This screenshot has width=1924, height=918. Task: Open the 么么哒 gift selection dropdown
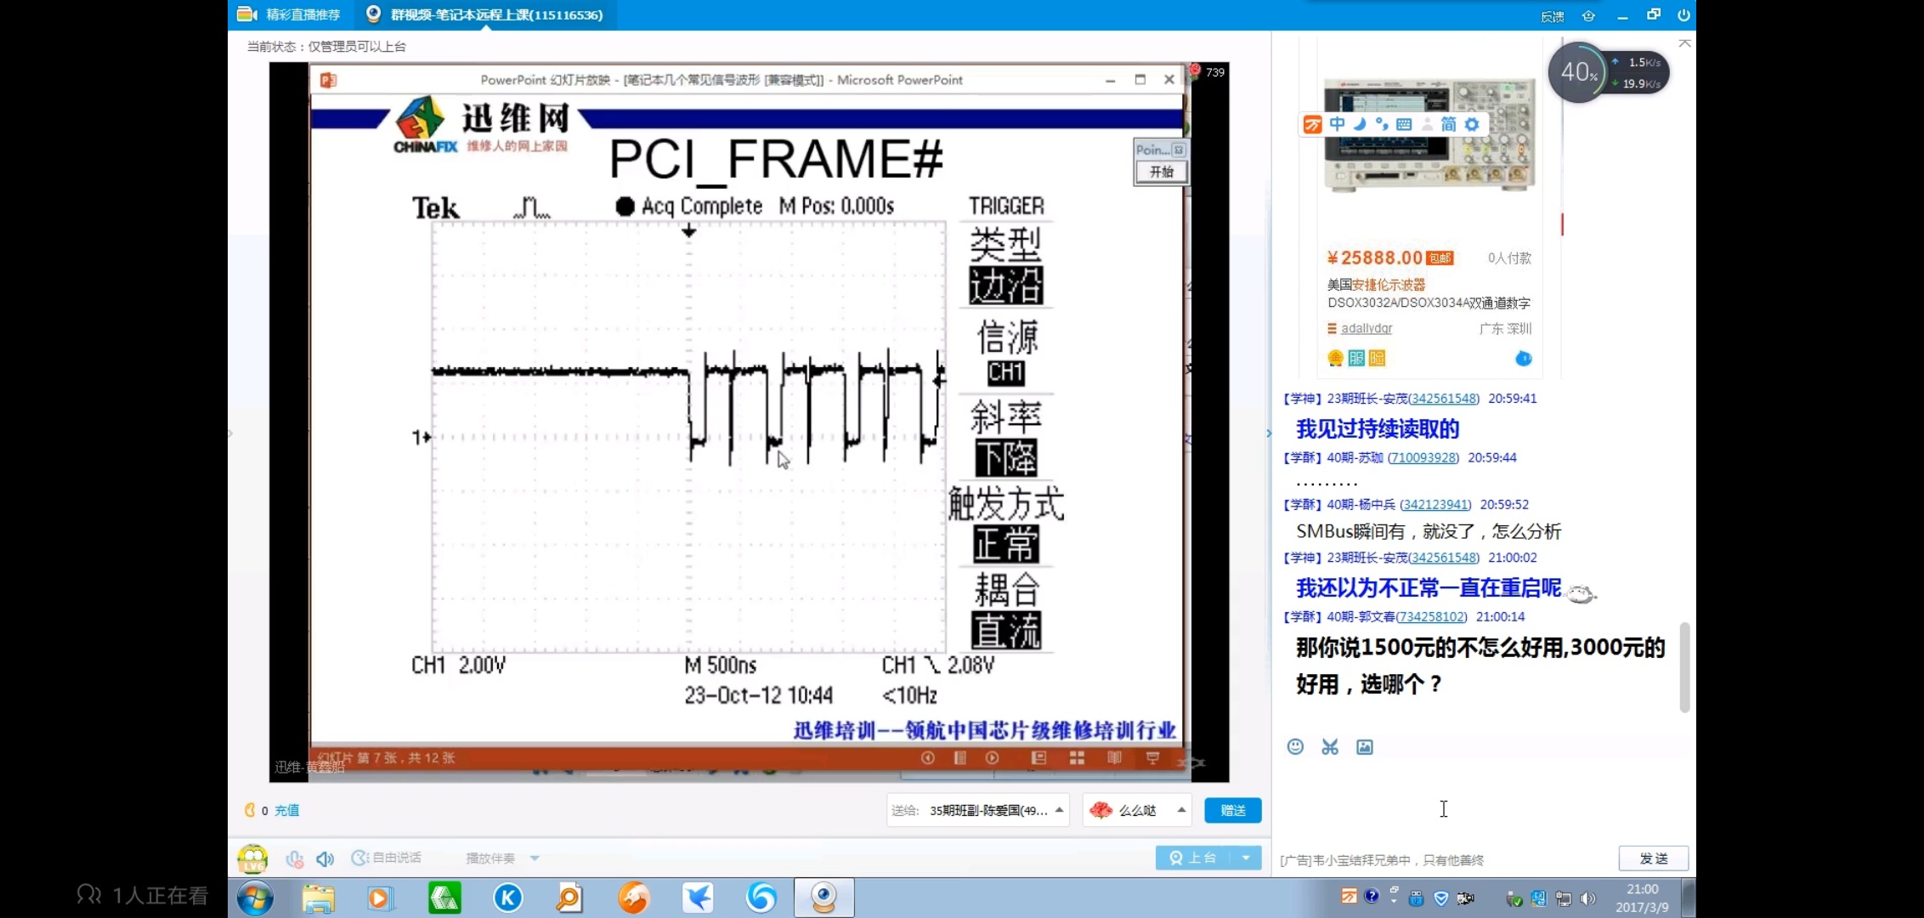pyautogui.click(x=1181, y=810)
